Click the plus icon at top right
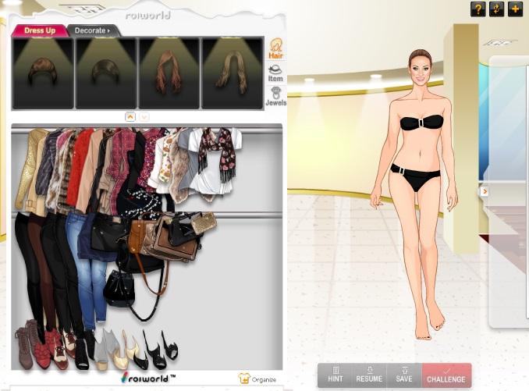This screenshot has height=391, width=529. pyautogui.click(x=516, y=9)
